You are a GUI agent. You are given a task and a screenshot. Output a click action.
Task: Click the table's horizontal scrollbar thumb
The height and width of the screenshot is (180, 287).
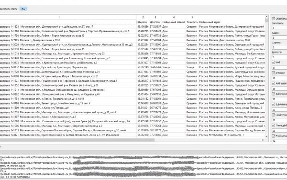[77, 140]
